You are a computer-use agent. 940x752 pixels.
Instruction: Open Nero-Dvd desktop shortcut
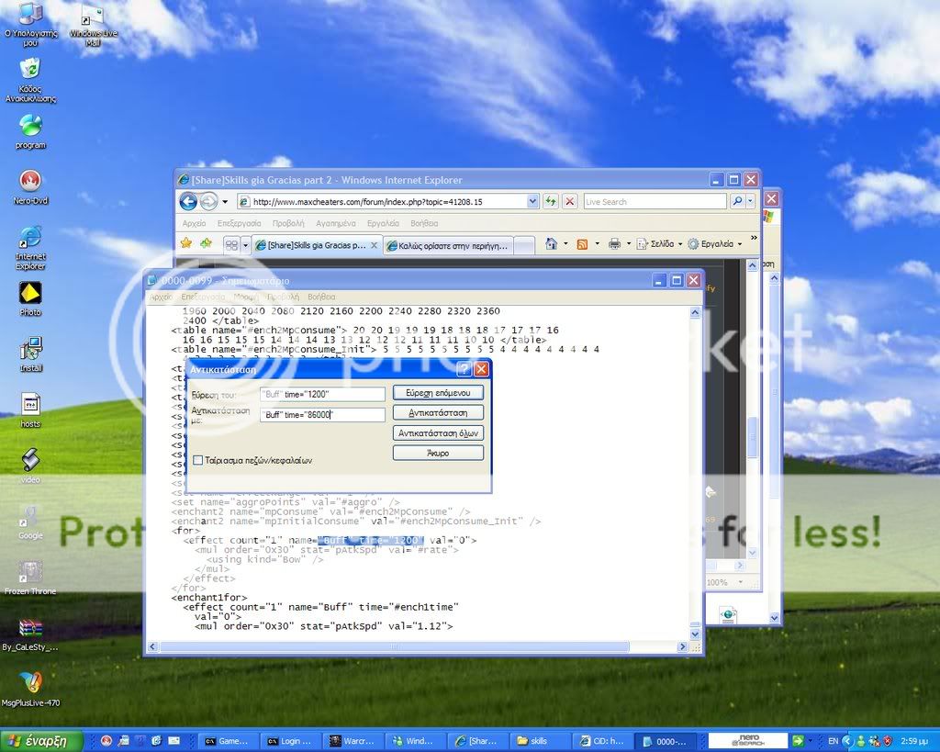point(30,182)
